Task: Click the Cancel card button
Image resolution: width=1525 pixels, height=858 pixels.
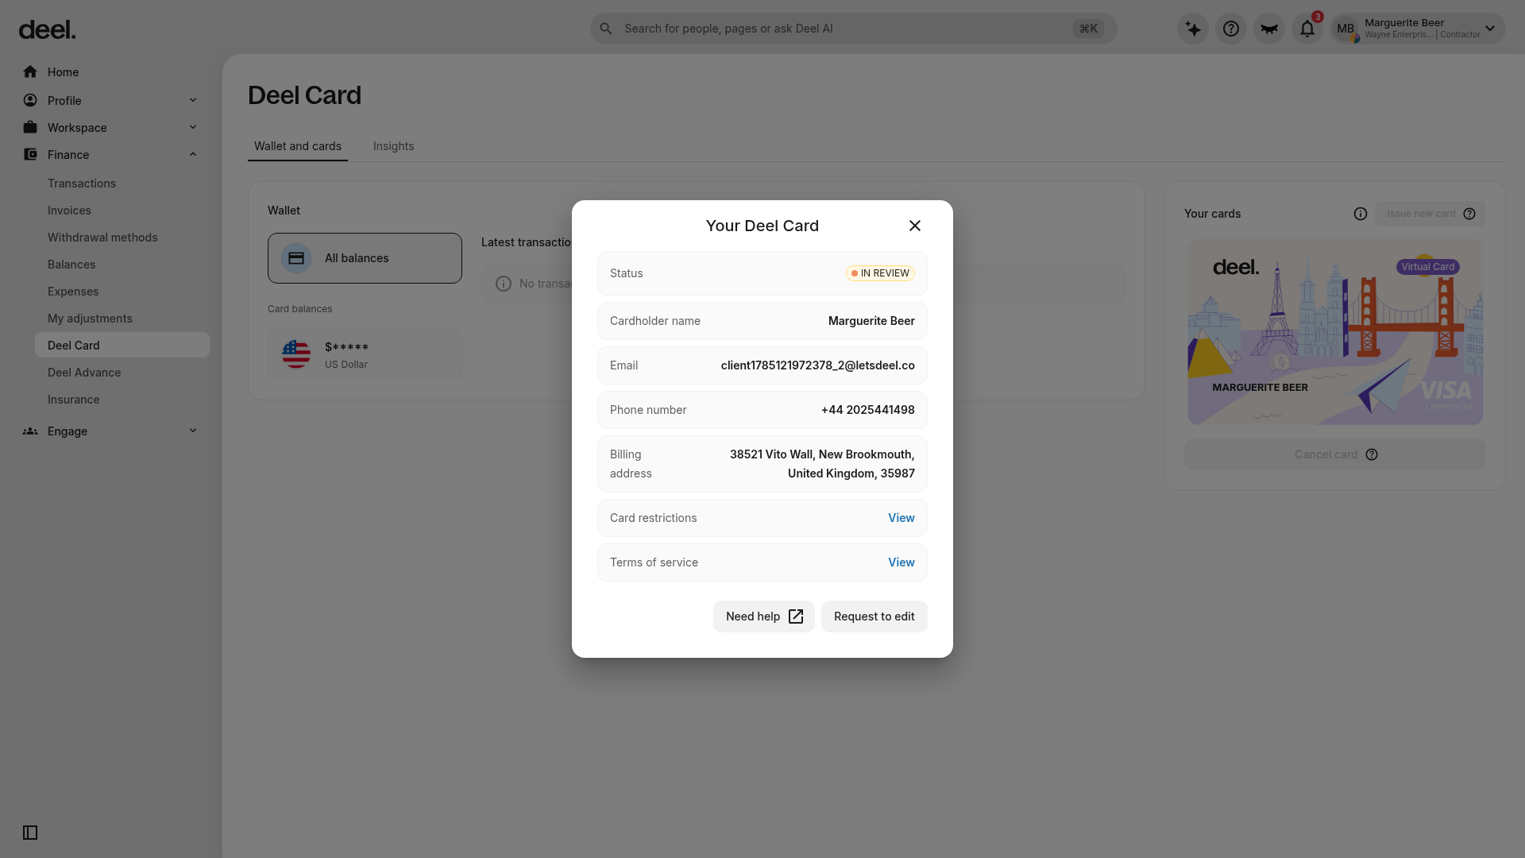Action: click(1335, 454)
